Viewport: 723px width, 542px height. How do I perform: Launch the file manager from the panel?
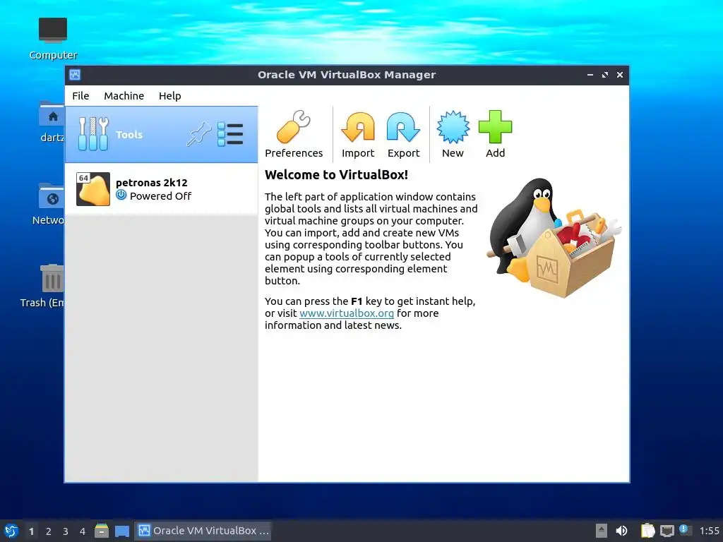coord(102,531)
